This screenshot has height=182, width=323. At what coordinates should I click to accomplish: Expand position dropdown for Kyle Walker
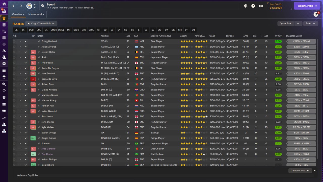tap(25, 127)
